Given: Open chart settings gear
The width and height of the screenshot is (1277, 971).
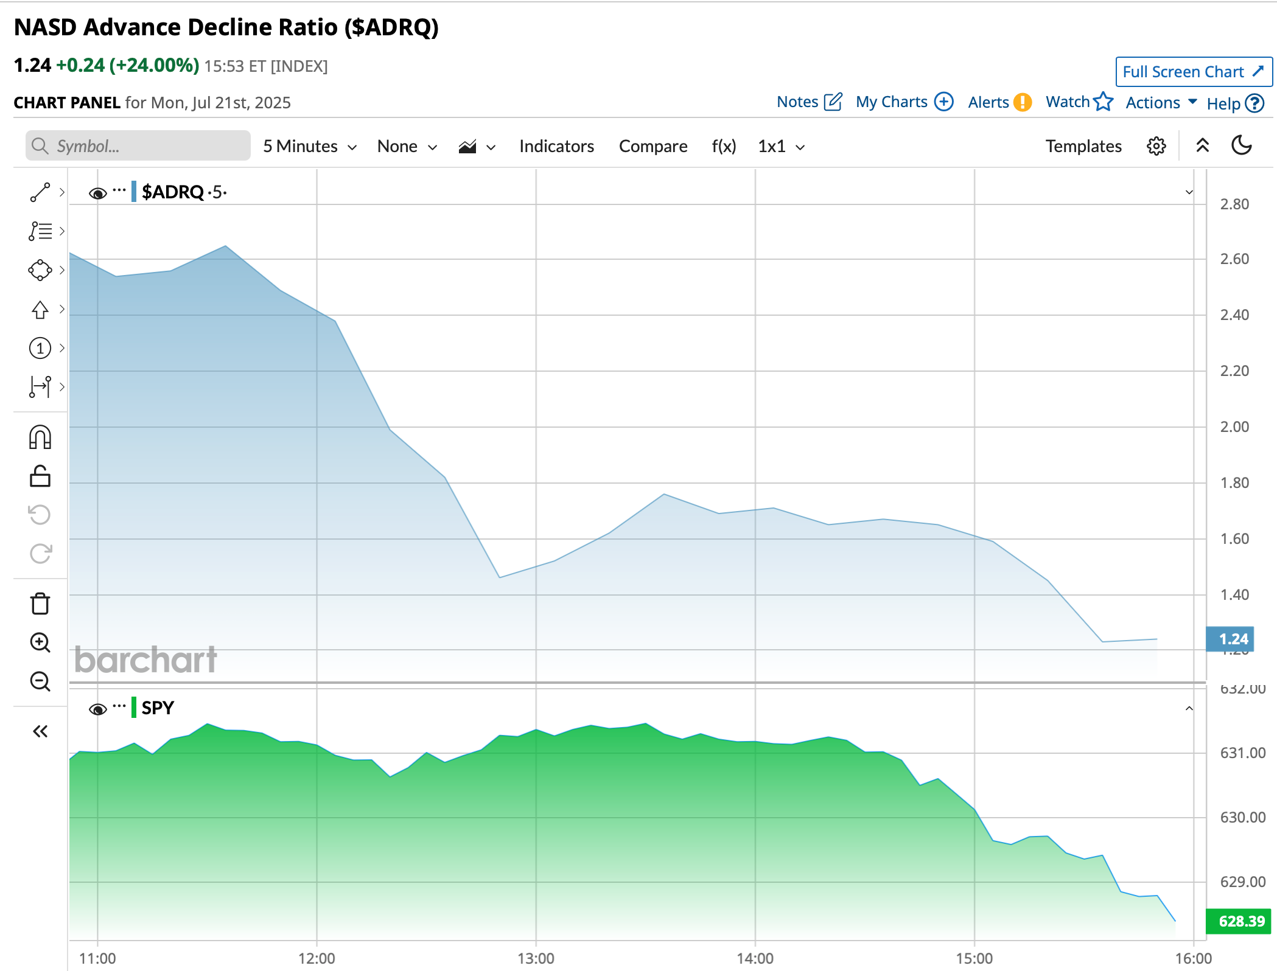Looking at the screenshot, I should click(1156, 146).
